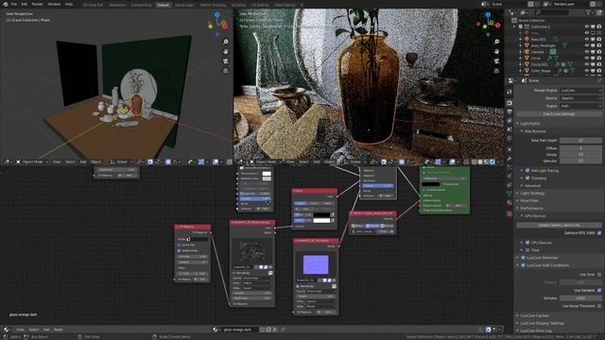The height and width of the screenshot is (340, 605).
Task: Click pan hand icon in render viewport
Action: point(496,51)
